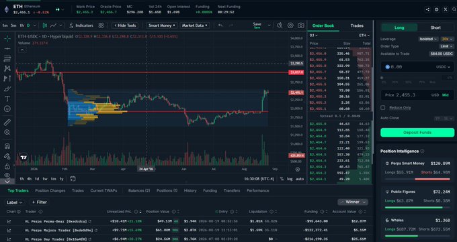
Task: Select the 1m interval
Action: tap(5, 25)
